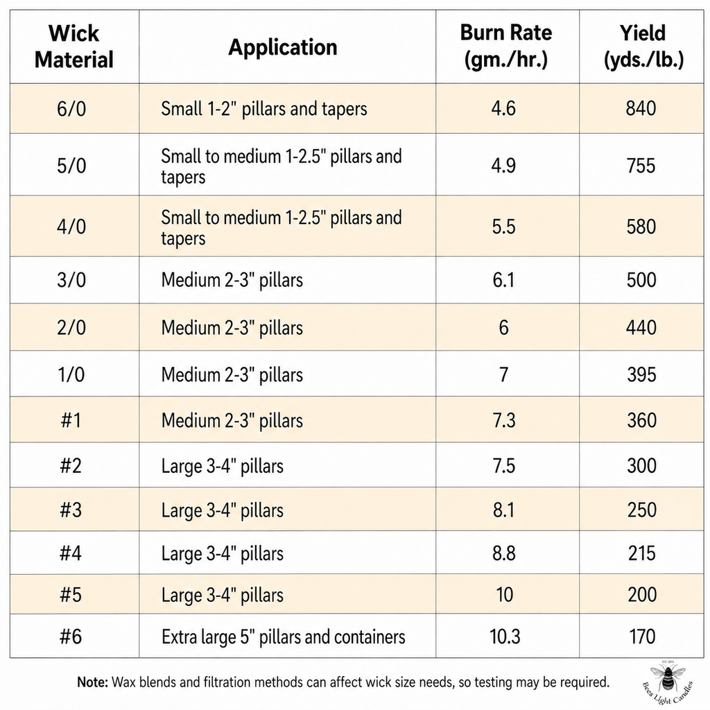Click the 5.5 burn rate cell

click(x=504, y=227)
